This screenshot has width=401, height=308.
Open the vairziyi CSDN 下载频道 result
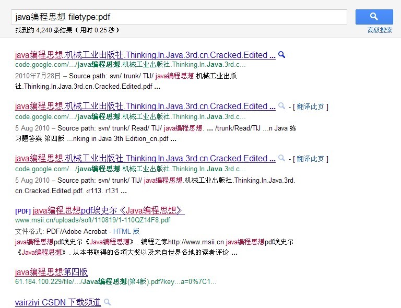(x=58, y=302)
